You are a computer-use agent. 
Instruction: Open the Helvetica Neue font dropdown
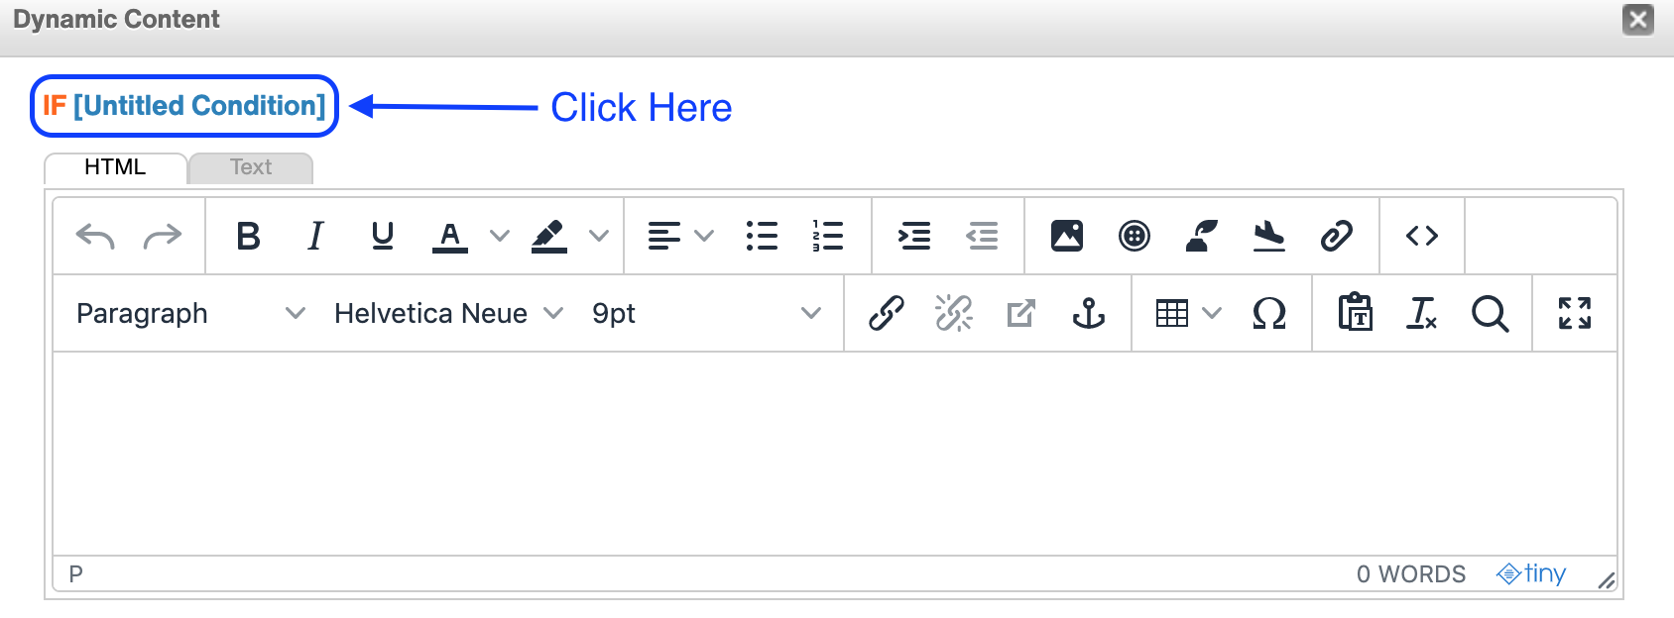click(x=448, y=314)
